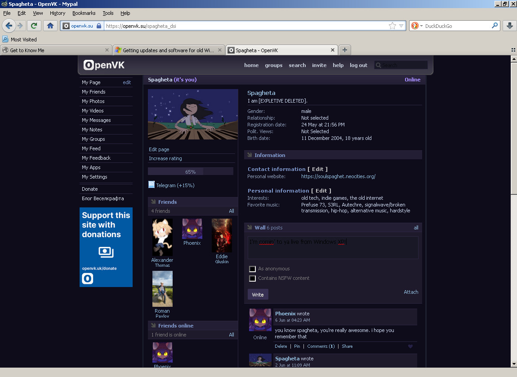The width and height of the screenshot is (517, 377).
Task: Open a new tab with plus button
Action: tap(345, 50)
